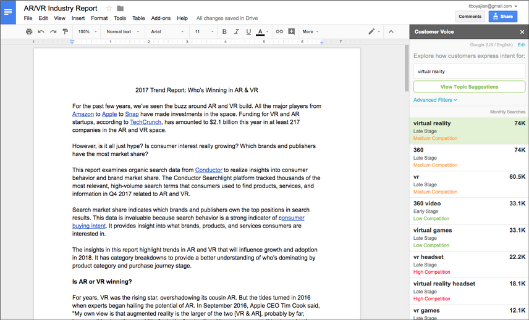This screenshot has height=320, width=529.
Task: Open the font size dropdown
Action: tap(204, 31)
